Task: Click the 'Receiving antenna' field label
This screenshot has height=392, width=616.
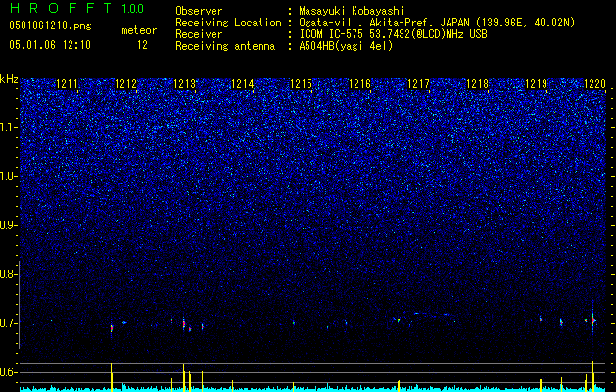Action: [x=225, y=46]
